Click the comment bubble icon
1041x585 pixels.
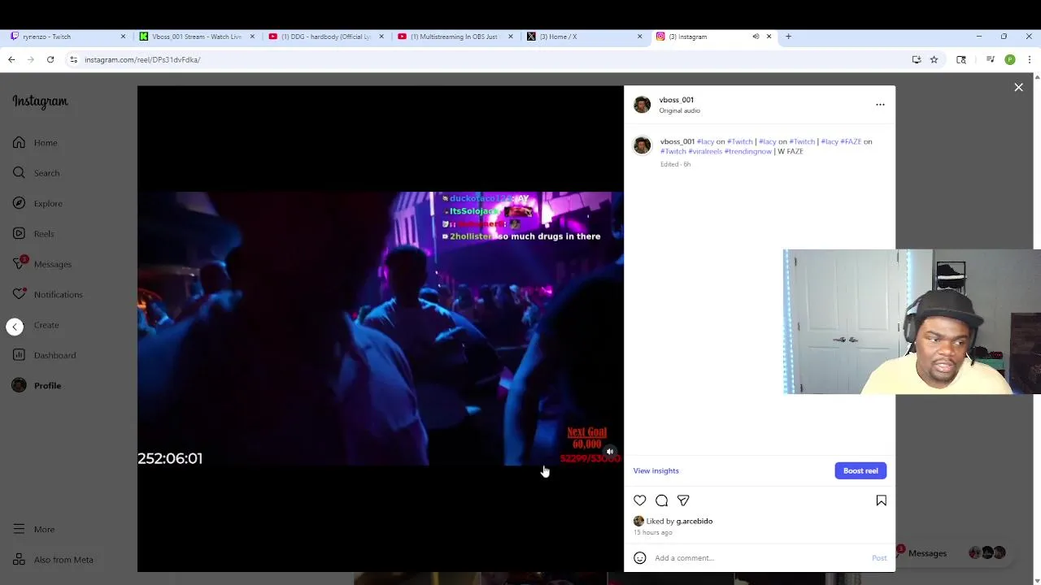point(662,500)
